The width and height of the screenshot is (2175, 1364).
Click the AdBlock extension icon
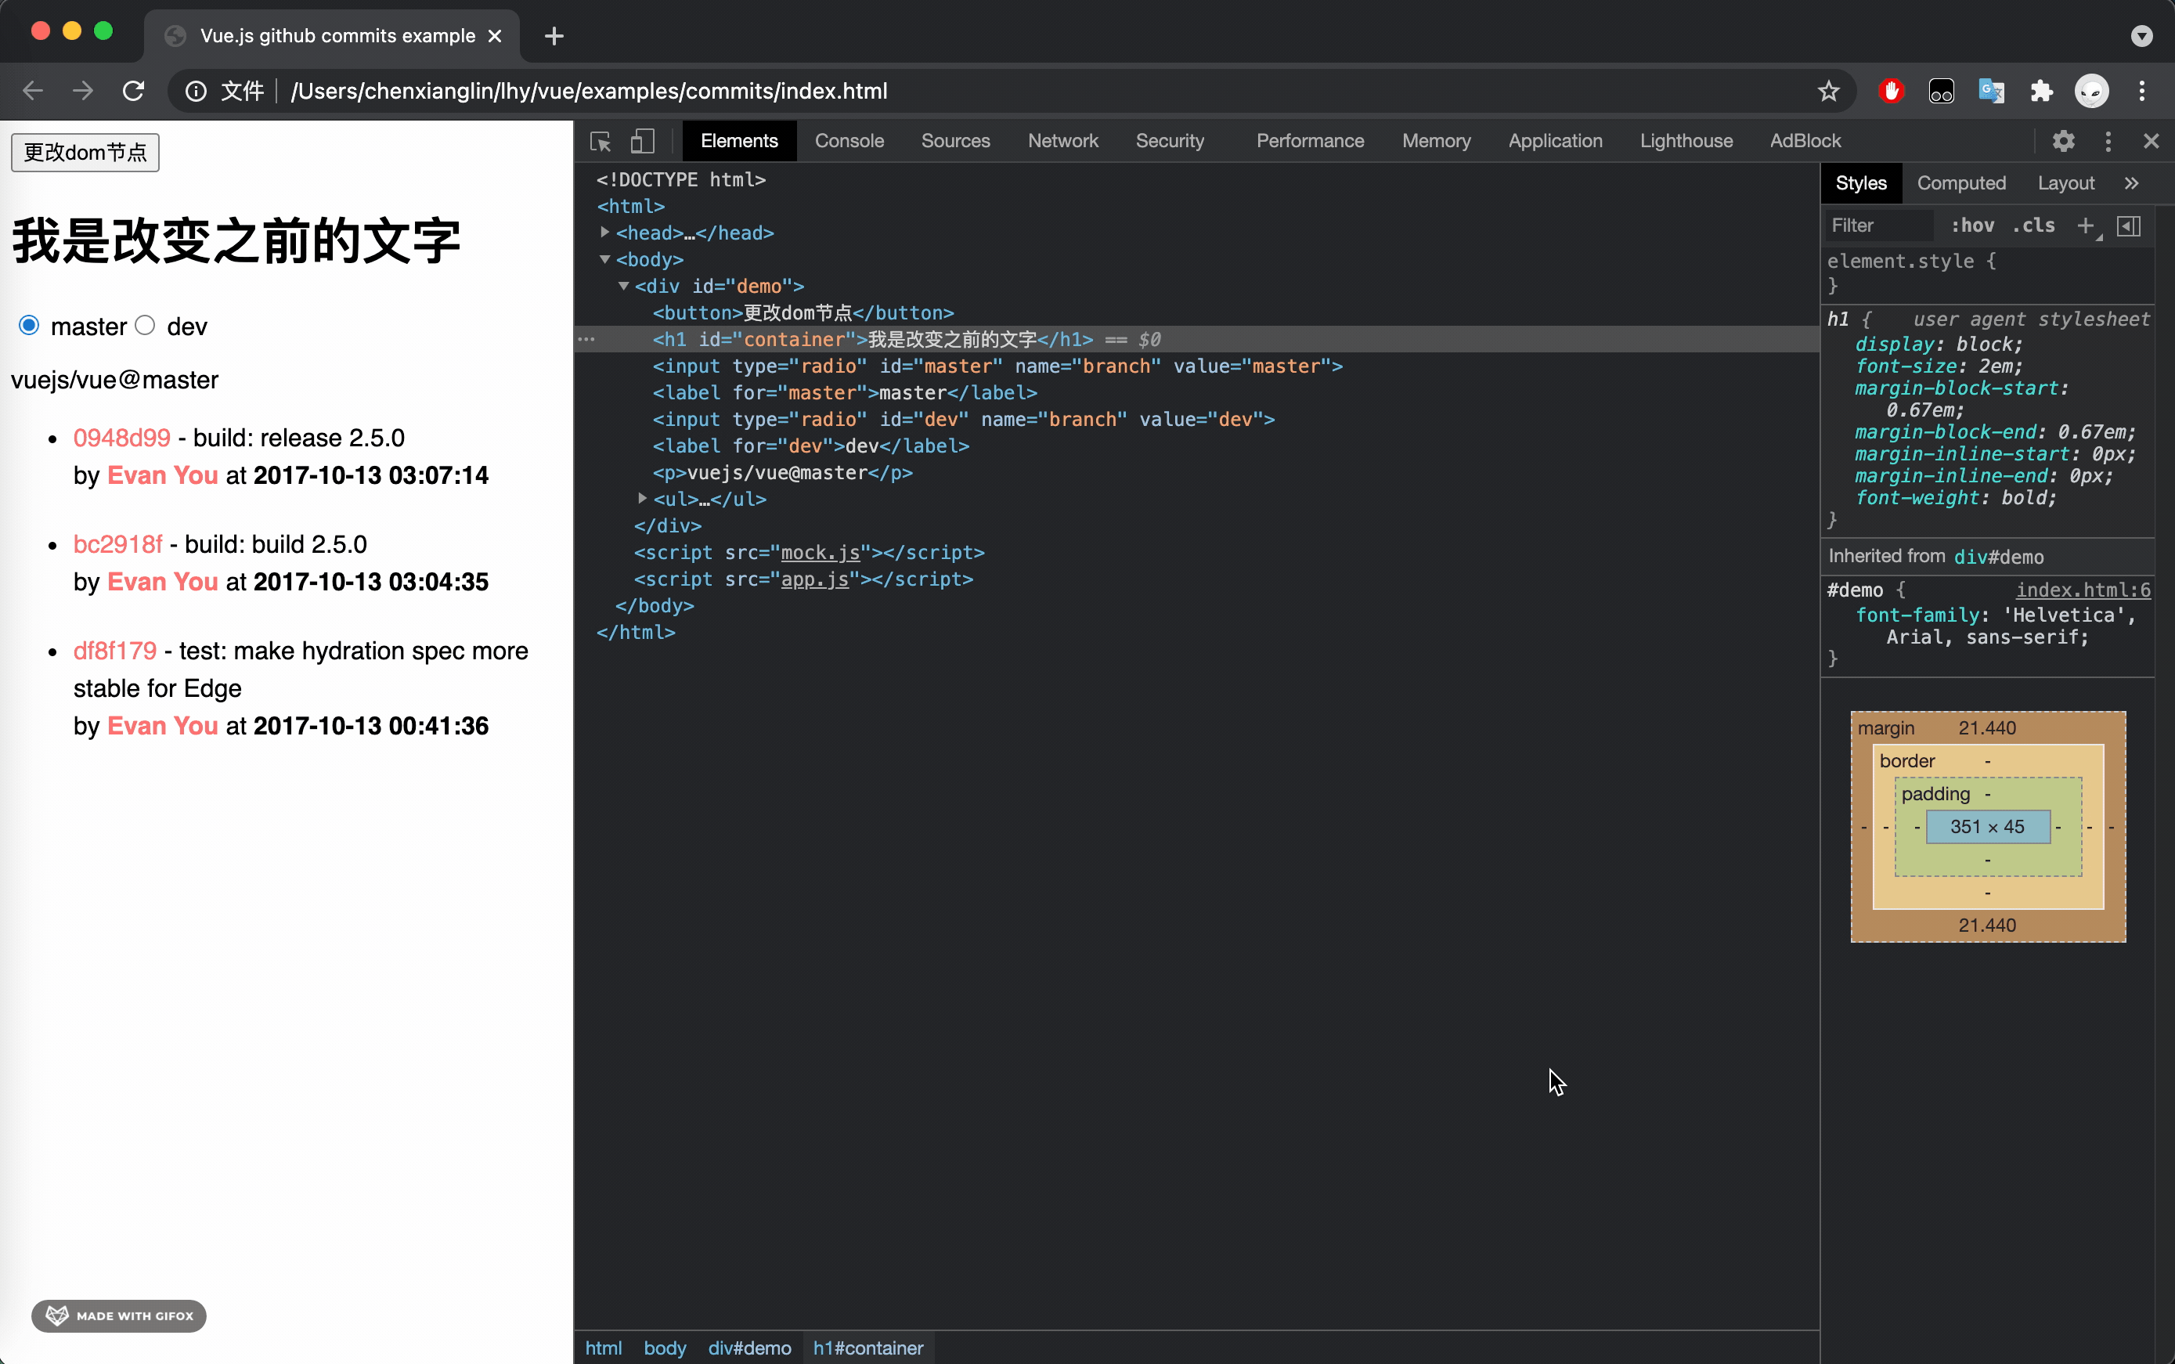click(x=1890, y=90)
